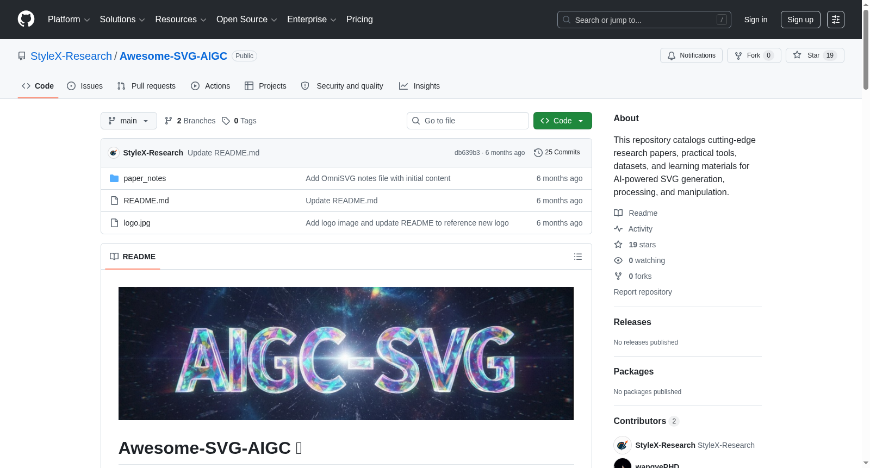Open the main branch selector dropdown
The height and width of the screenshot is (468, 870).
[129, 121]
